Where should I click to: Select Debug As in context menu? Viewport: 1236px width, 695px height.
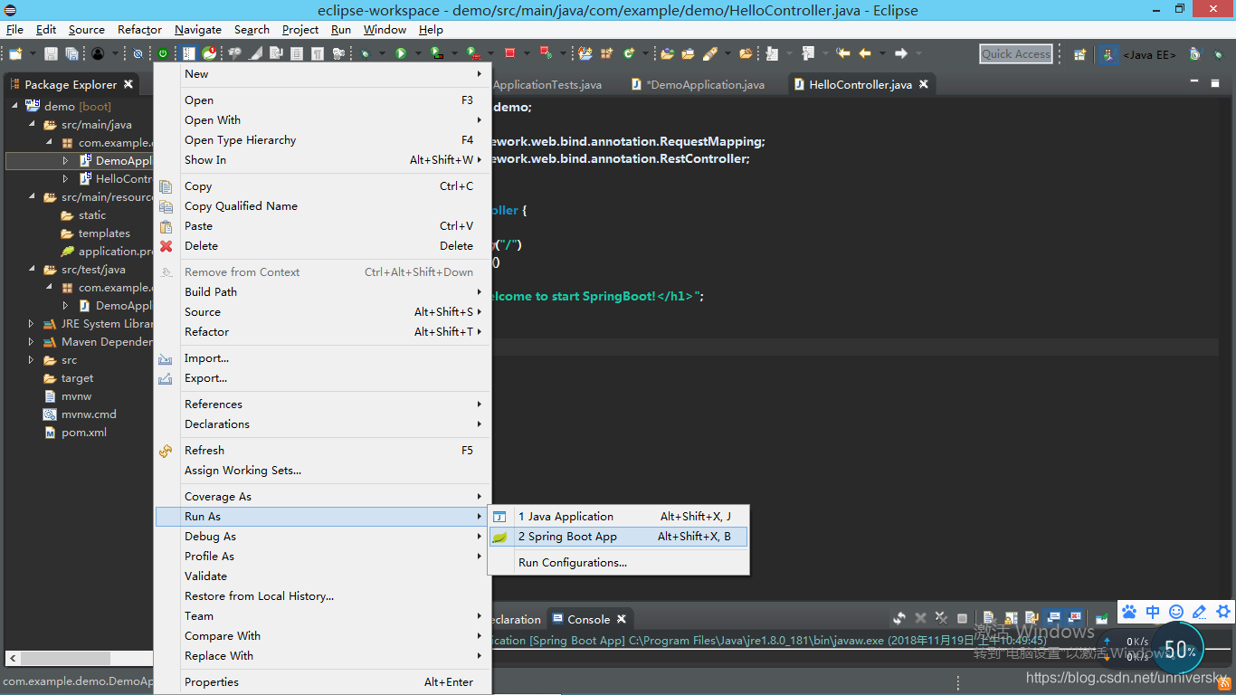pyautogui.click(x=322, y=537)
